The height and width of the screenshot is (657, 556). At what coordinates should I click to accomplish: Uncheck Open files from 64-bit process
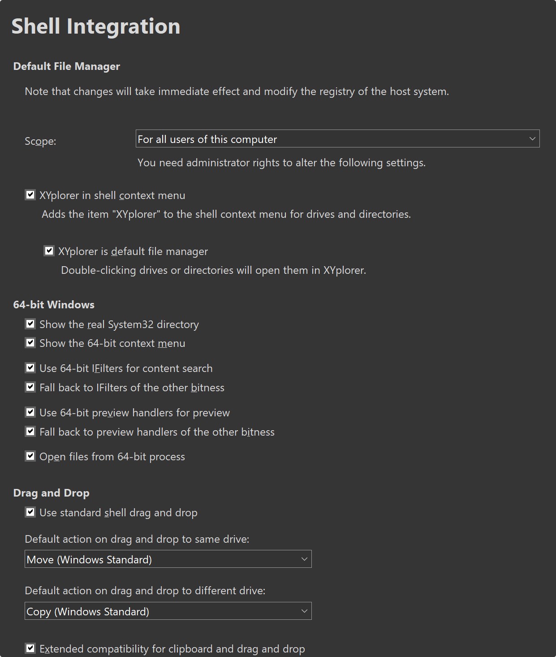pos(30,456)
